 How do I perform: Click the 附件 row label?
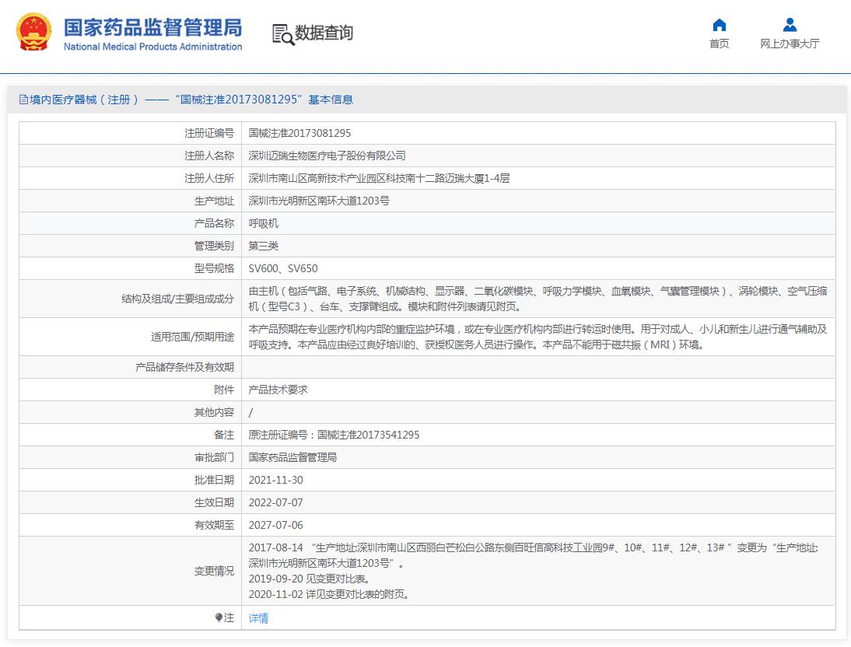point(224,390)
